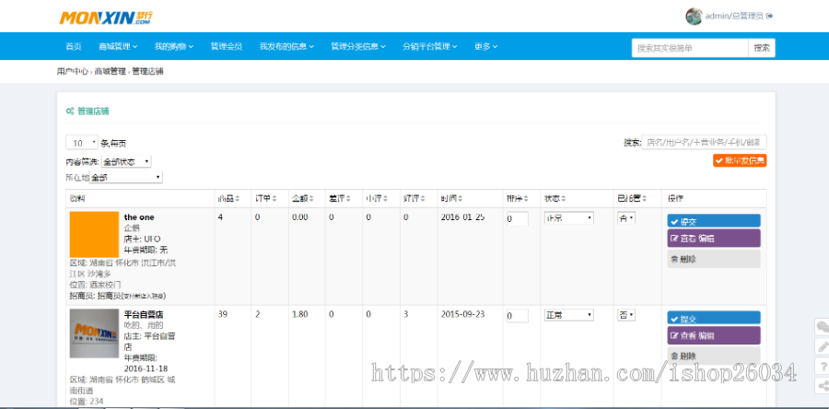Open status dropdown in 平台自营店 row
The image size is (829, 409).
click(x=569, y=315)
